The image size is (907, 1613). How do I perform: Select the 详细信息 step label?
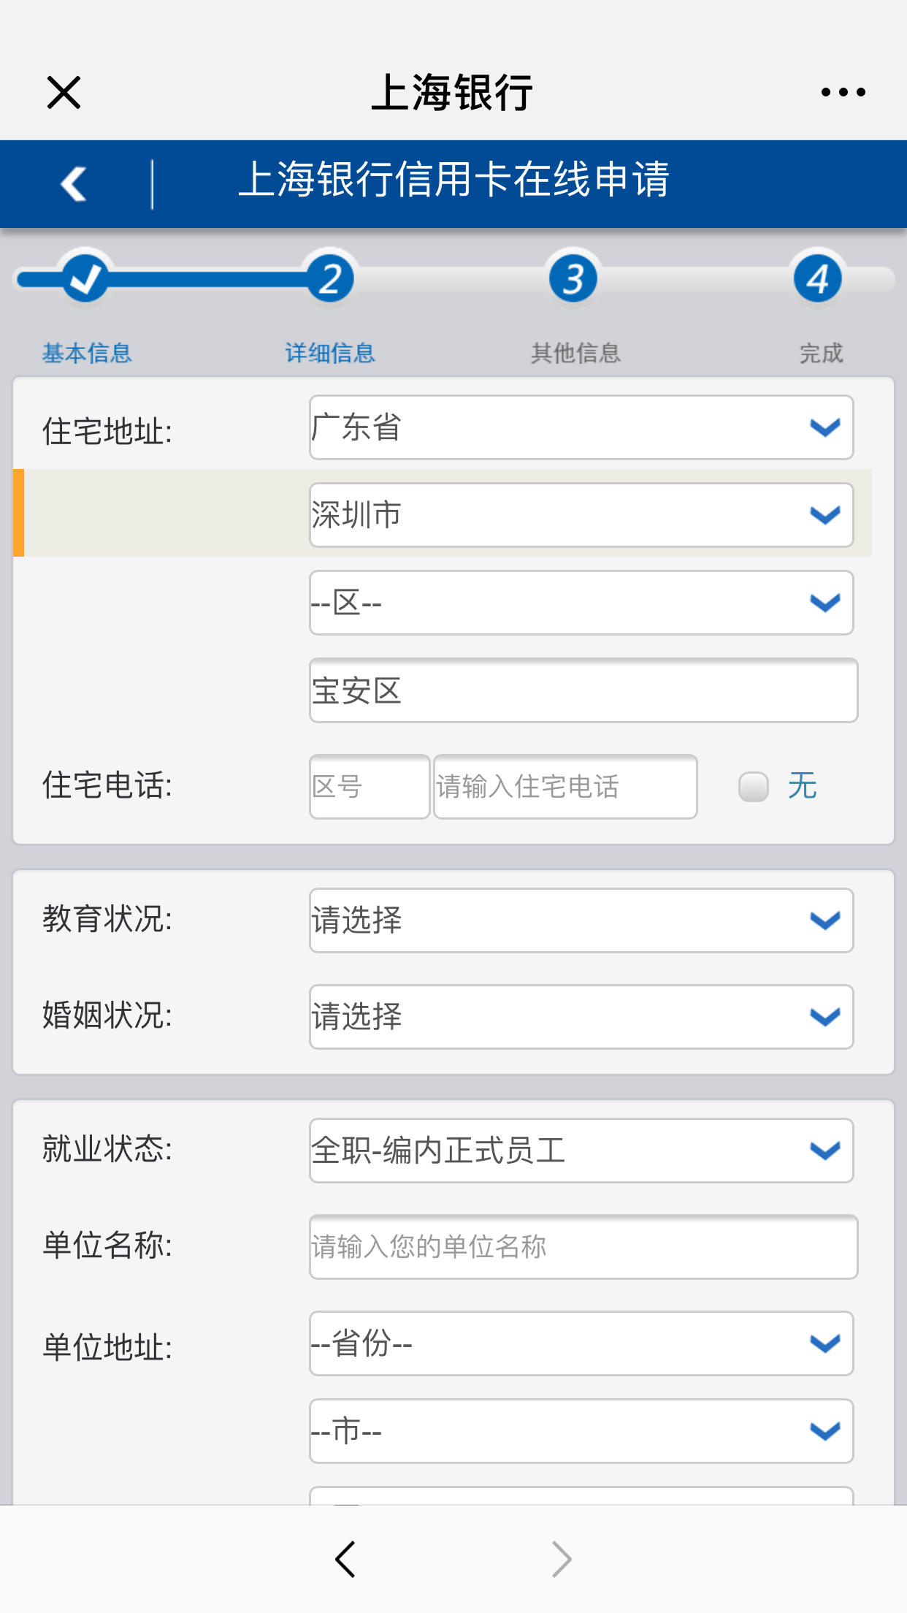tap(330, 354)
